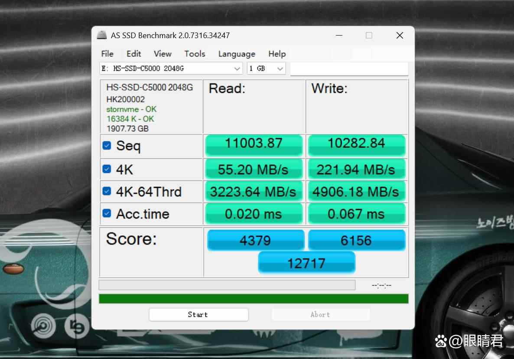Open the Edit menu
Viewport: 514px width, 359px height.
(x=133, y=54)
